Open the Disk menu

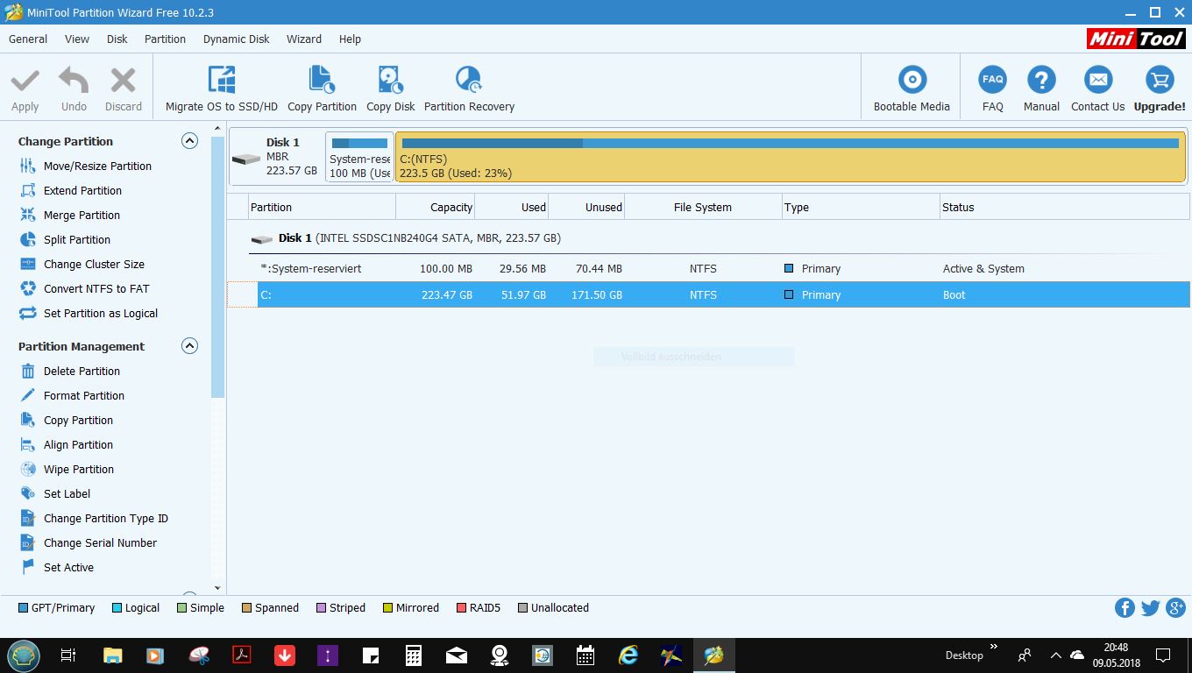point(117,39)
